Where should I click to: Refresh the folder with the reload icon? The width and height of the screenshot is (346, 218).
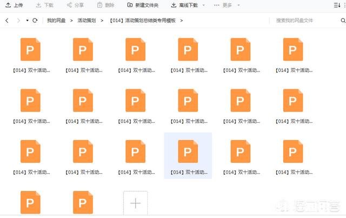click(x=35, y=21)
